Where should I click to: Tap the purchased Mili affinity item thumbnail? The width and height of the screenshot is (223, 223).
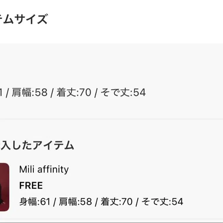coord(4,187)
